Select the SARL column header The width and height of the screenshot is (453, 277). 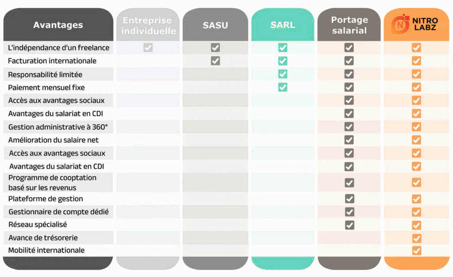(283, 25)
